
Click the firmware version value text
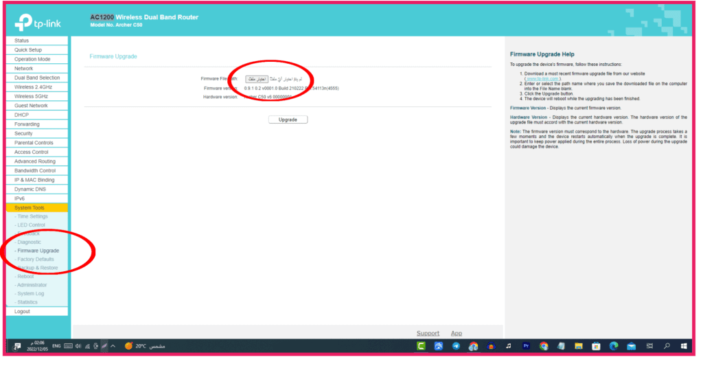coord(291,89)
